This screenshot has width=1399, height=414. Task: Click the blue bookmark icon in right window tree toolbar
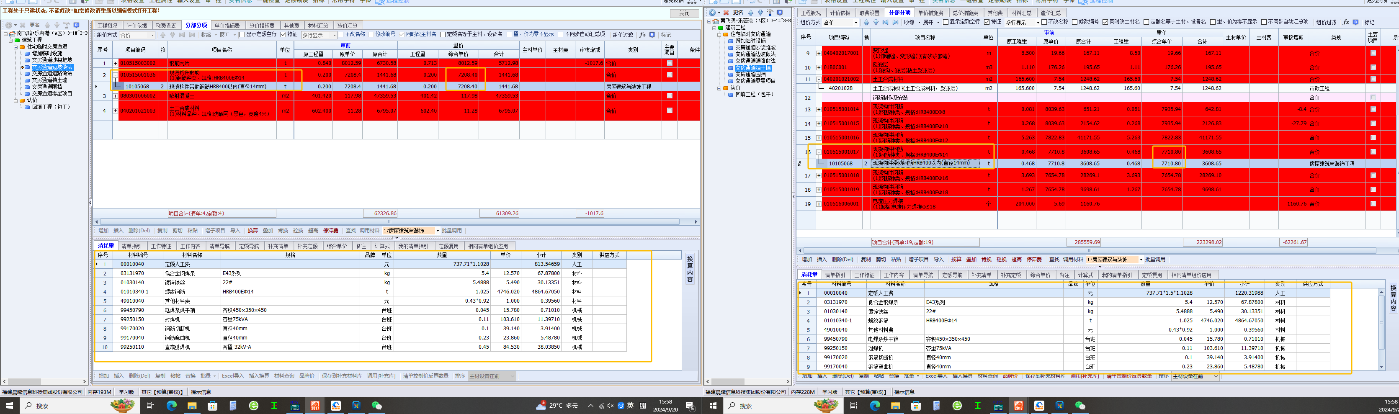tap(780, 13)
